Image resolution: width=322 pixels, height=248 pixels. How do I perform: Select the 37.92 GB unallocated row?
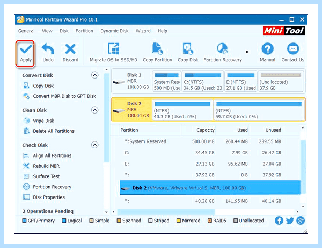pos(210,175)
